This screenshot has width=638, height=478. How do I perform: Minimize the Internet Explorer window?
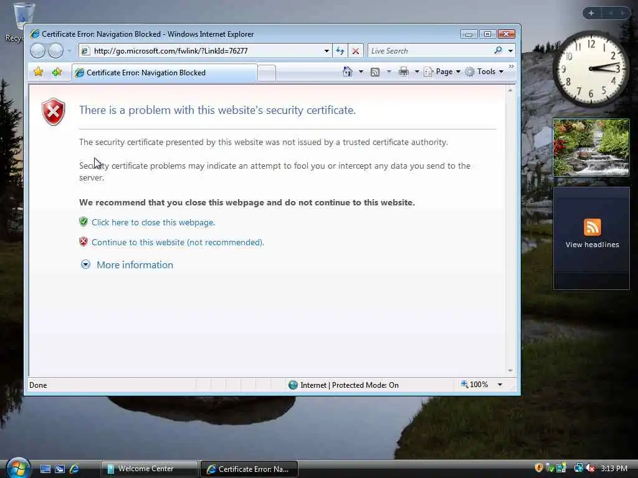point(469,34)
